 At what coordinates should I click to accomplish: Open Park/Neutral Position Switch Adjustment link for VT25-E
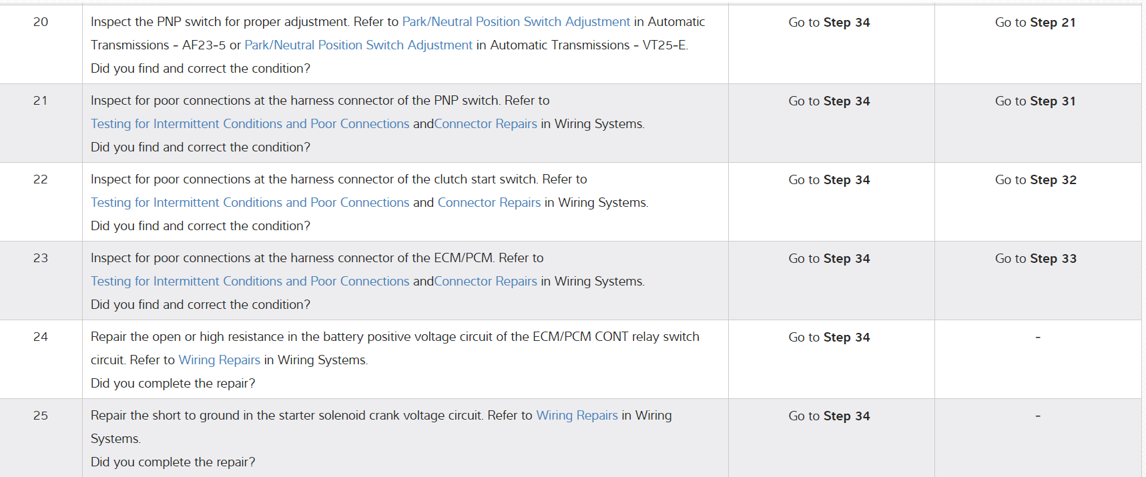(x=358, y=45)
